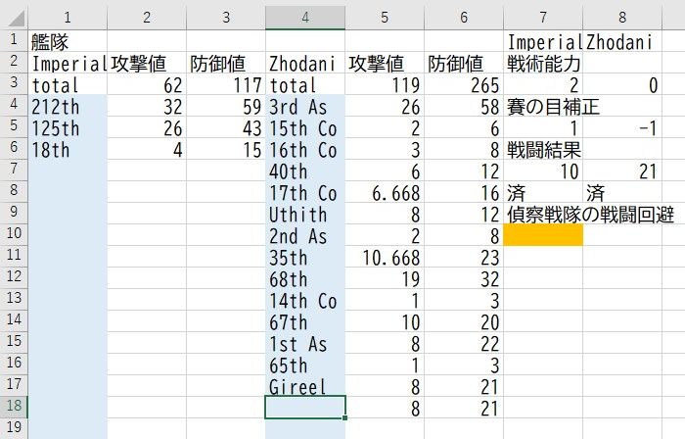
Task: Select row header 18
Action: 14,407
